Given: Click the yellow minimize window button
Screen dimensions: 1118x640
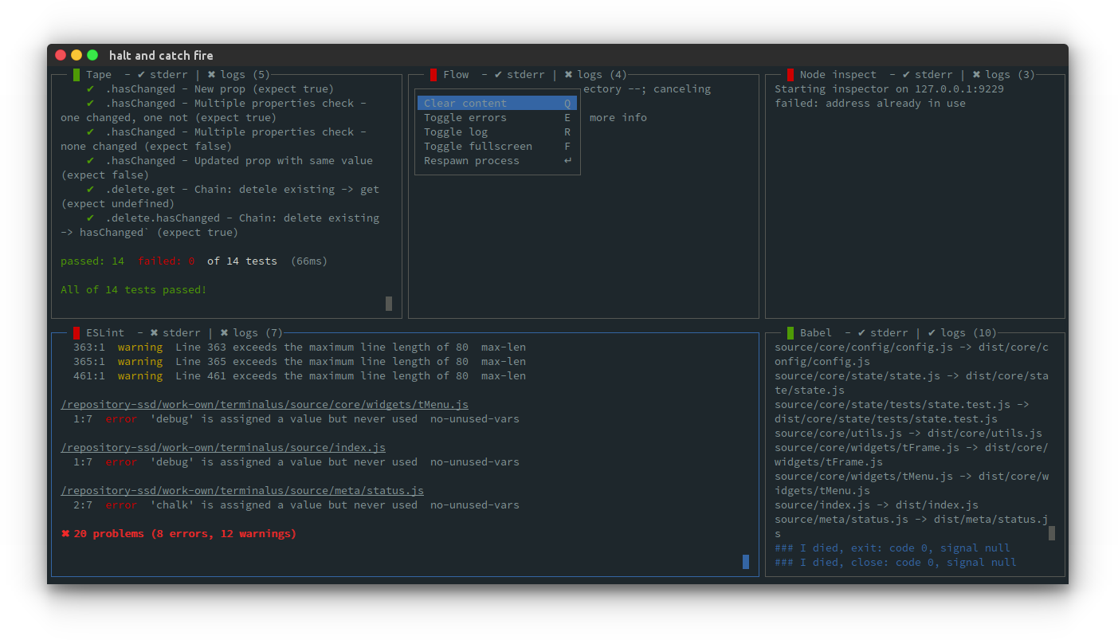Looking at the screenshot, I should (76, 55).
